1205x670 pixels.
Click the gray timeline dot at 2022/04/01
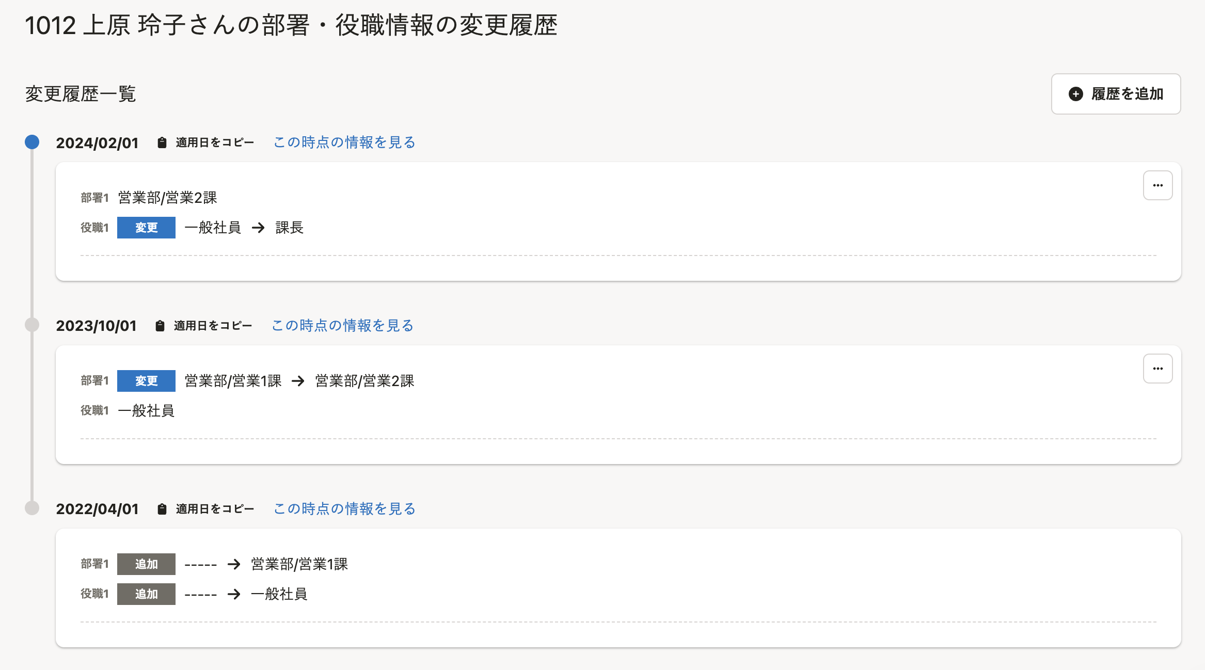[x=32, y=508]
